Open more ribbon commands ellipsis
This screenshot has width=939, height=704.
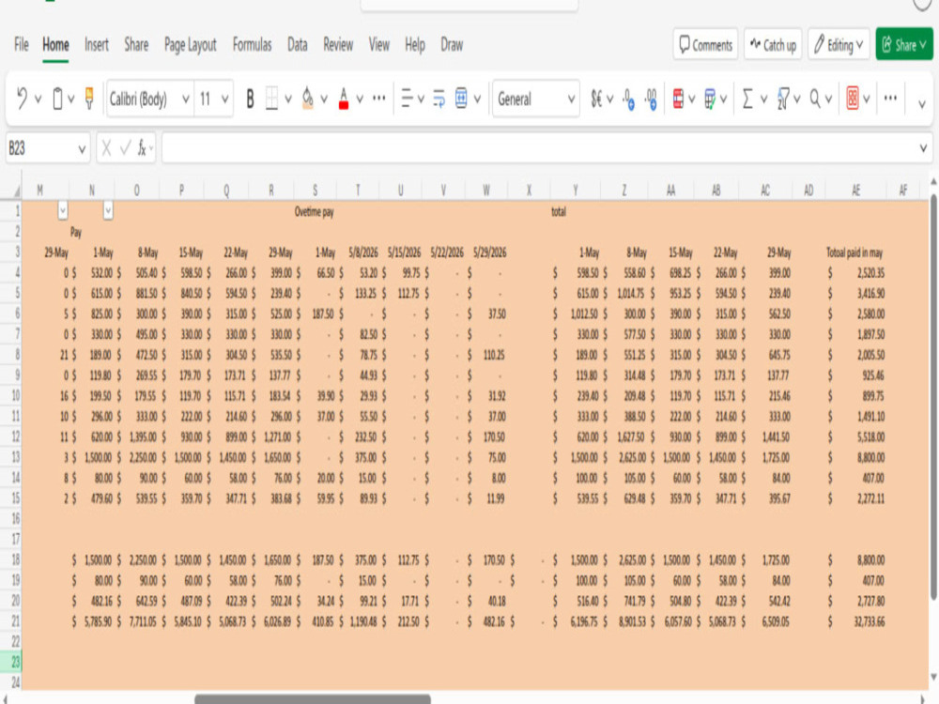coord(890,99)
